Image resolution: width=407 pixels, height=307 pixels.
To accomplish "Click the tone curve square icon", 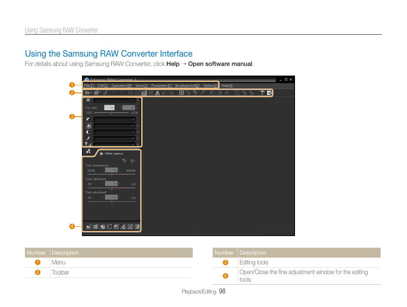I will pos(88,119).
